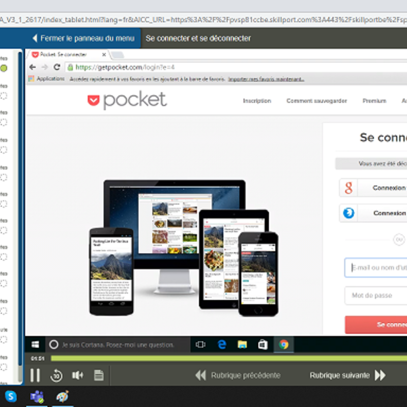Click the device mockup image
The image size is (407, 407).
tap(184, 248)
